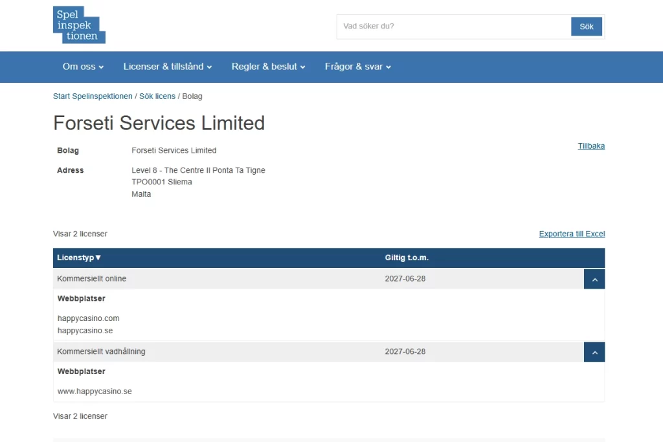Click the Tillbaka link
663x442 pixels.
pos(591,146)
